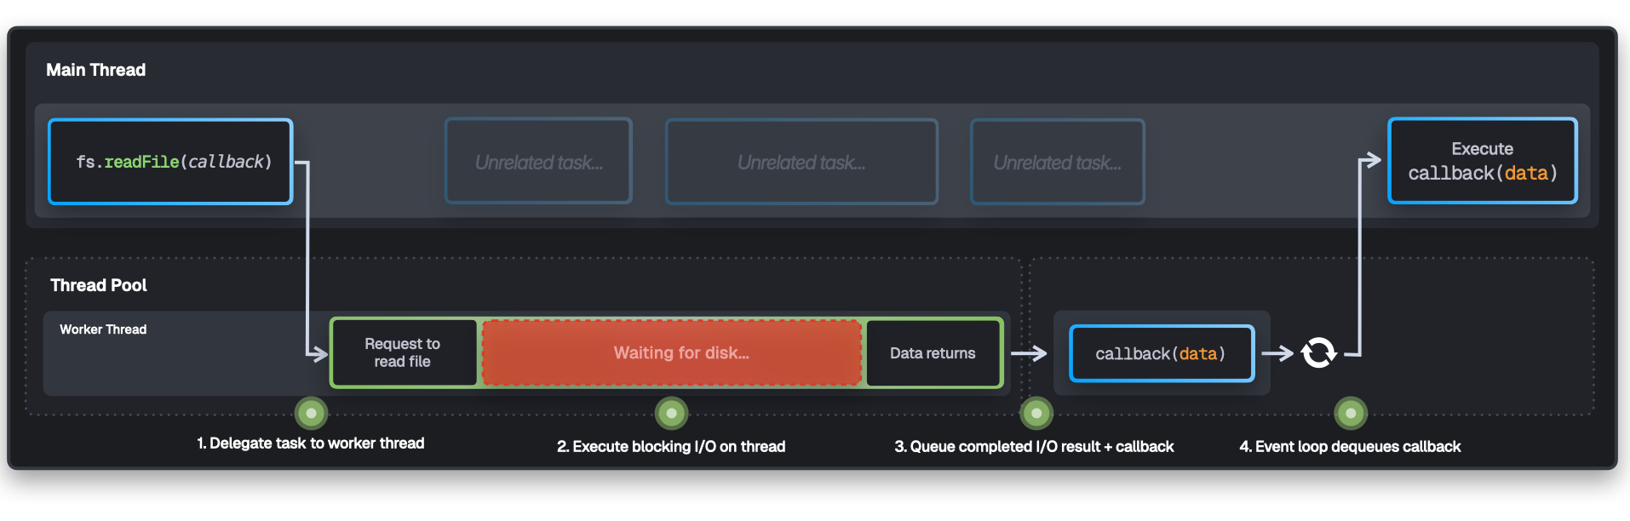
Task: Select the Execute callback(data) box
Action: 1482,161
